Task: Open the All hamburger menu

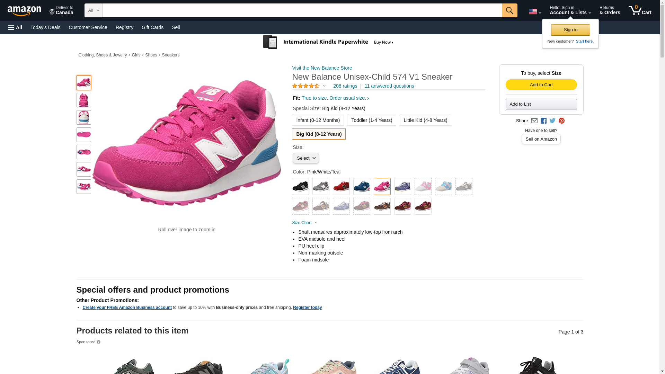Action: pyautogui.click(x=15, y=27)
